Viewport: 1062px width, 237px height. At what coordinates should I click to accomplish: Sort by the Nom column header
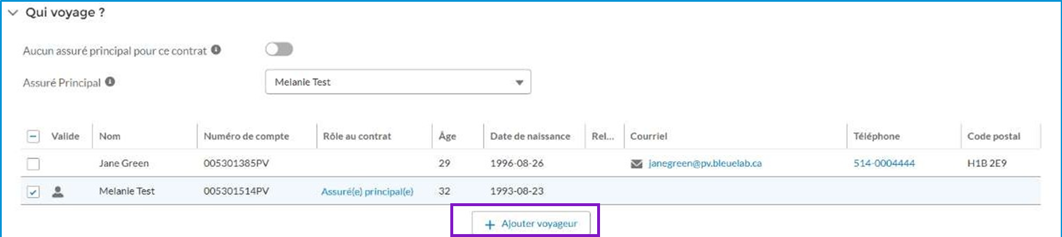pyautogui.click(x=110, y=136)
